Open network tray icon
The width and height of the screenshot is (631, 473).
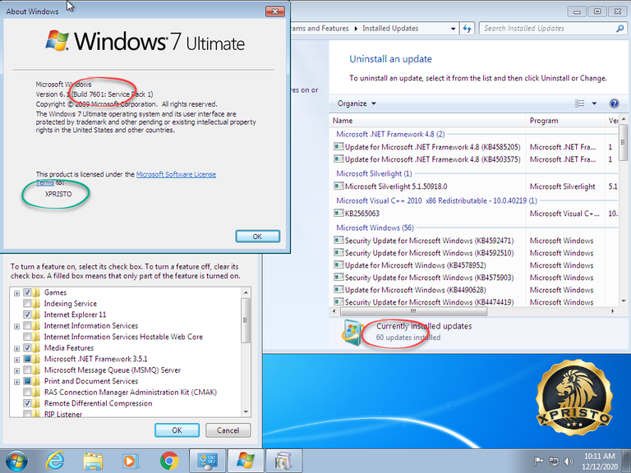pyautogui.click(x=554, y=461)
